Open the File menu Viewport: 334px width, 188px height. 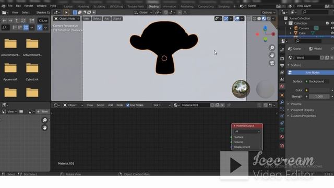[x=10, y=6]
